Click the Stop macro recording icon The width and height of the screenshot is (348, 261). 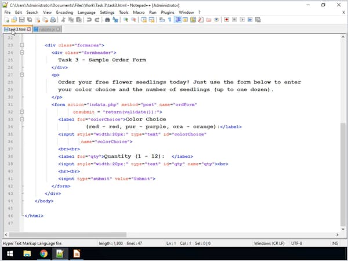coord(234,20)
